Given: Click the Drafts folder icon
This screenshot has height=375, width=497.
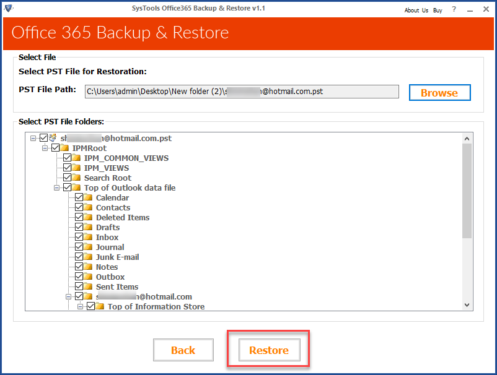Looking at the screenshot, I should (88, 227).
